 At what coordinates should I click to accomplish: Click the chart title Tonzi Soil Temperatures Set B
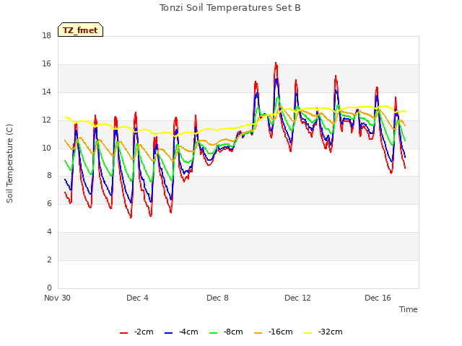click(230, 8)
